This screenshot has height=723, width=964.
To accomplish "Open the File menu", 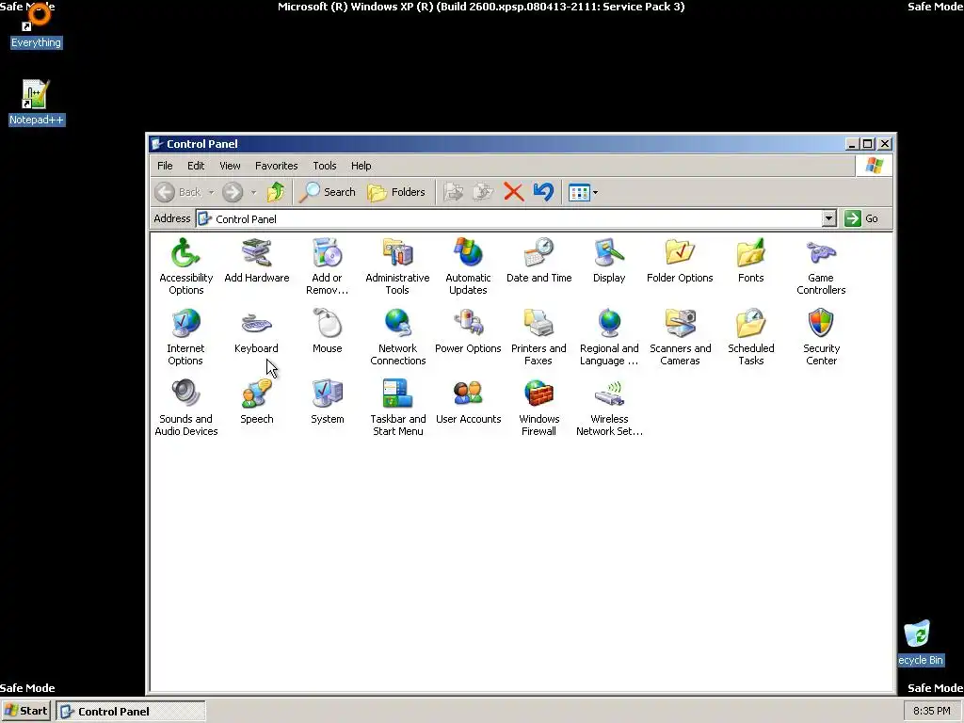I will (x=165, y=166).
